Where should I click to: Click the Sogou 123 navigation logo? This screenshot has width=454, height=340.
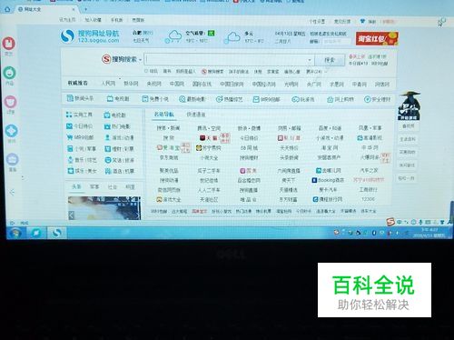90,36
